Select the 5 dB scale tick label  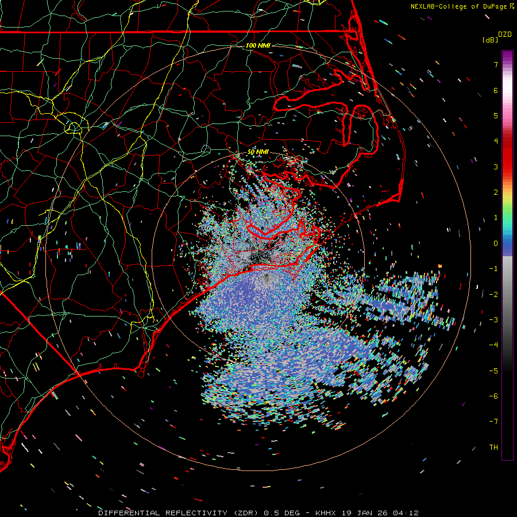tap(496, 115)
